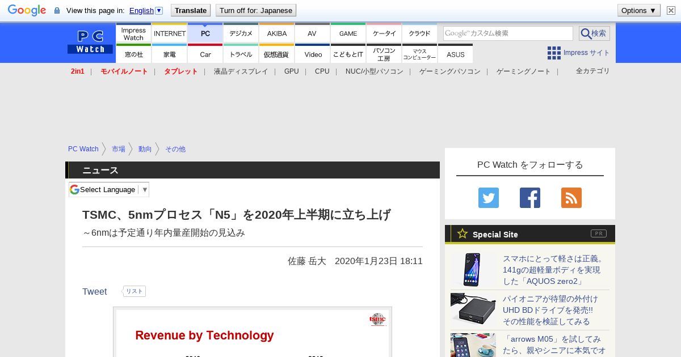The width and height of the screenshot is (681, 357).
Task: Click the TSMC N5 article headline
Action: pyautogui.click(x=237, y=215)
